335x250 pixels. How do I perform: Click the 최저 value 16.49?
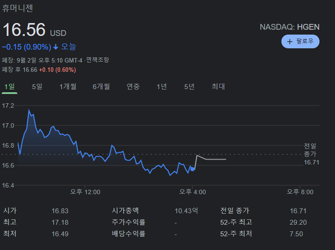[60, 234]
